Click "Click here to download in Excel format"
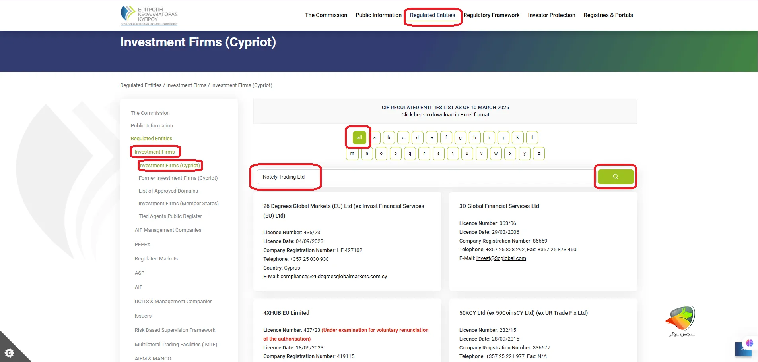The width and height of the screenshot is (758, 362). click(x=445, y=114)
